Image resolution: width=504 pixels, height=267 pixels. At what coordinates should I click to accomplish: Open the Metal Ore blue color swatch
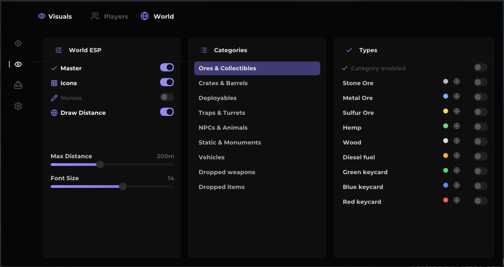pos(446,96)
